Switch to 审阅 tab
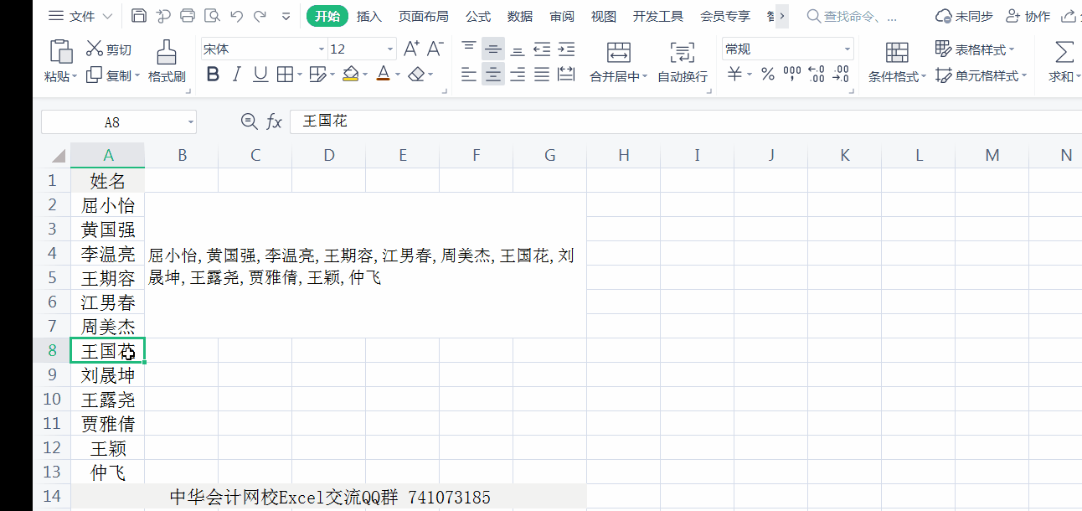The image size is (1082, 511). 562,16
